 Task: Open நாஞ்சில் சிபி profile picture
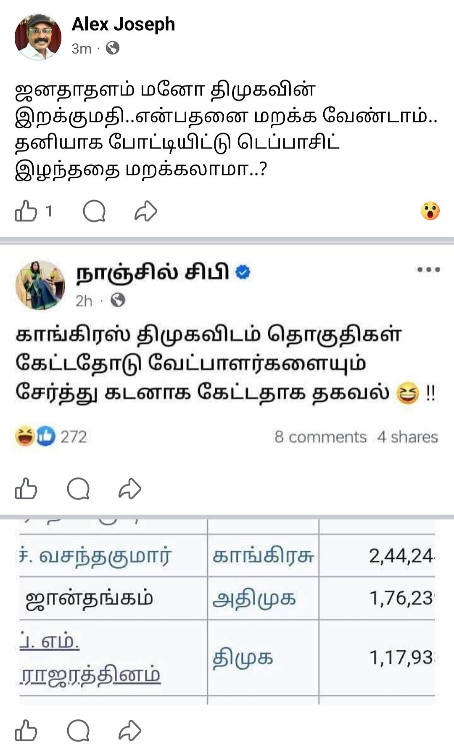point(40,285)
